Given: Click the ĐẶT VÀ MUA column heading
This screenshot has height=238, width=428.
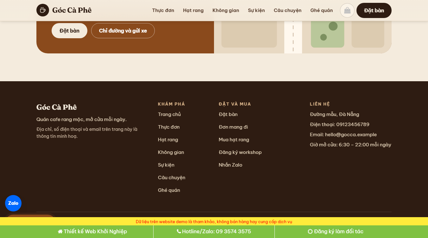Looking at the screenshot, I should (235, 104).
